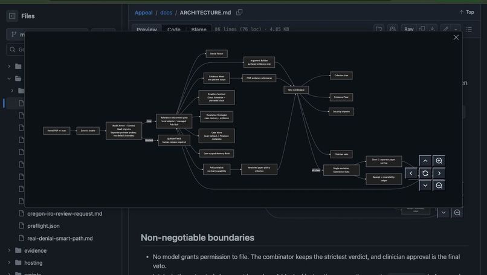Screen dimensions: 487x275
Task: Click the QUARANTINED human release node
Action: 174,140
